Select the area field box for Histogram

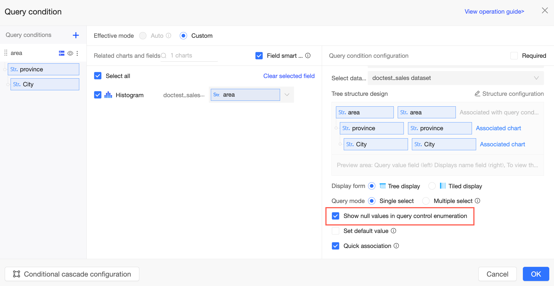245,95
